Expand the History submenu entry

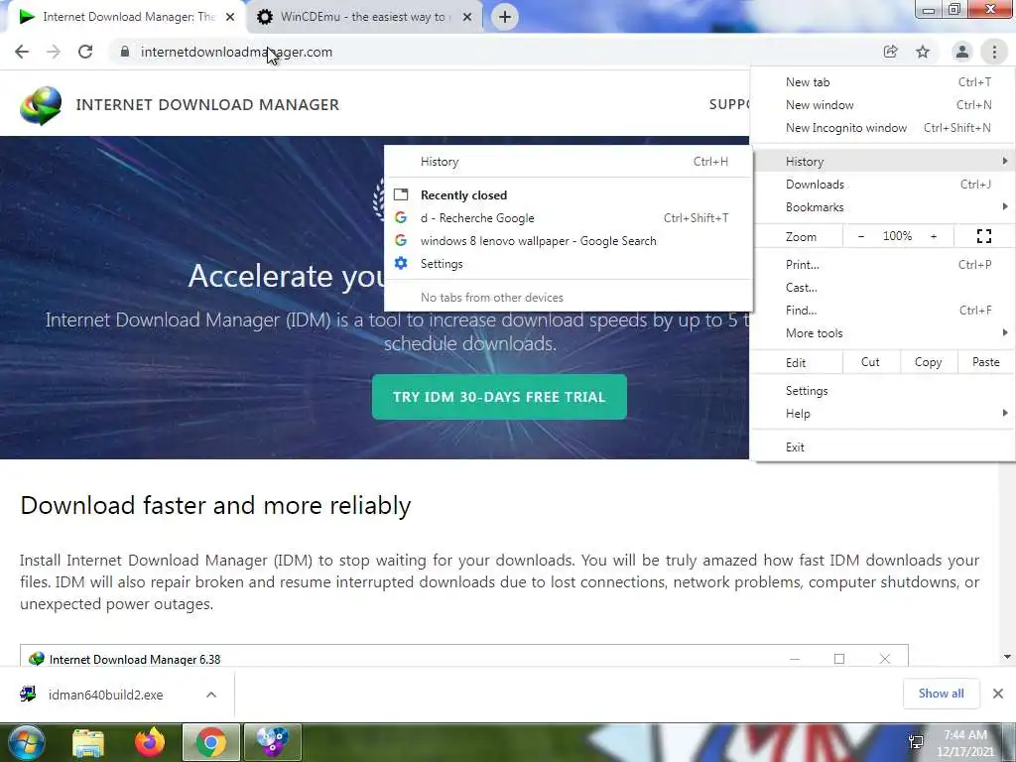tap(882, 162)
